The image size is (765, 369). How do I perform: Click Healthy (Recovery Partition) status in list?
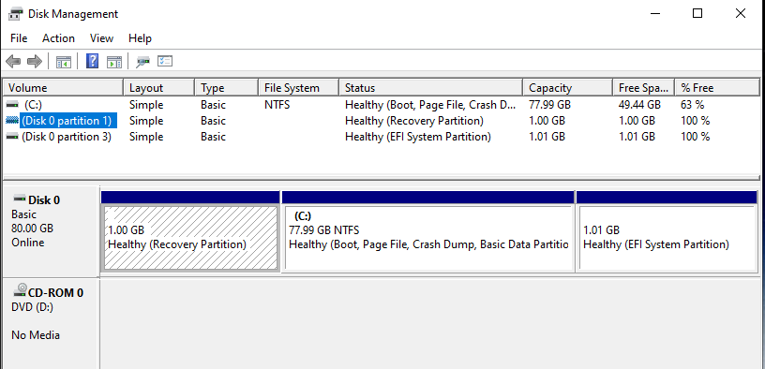pos(414,121)
